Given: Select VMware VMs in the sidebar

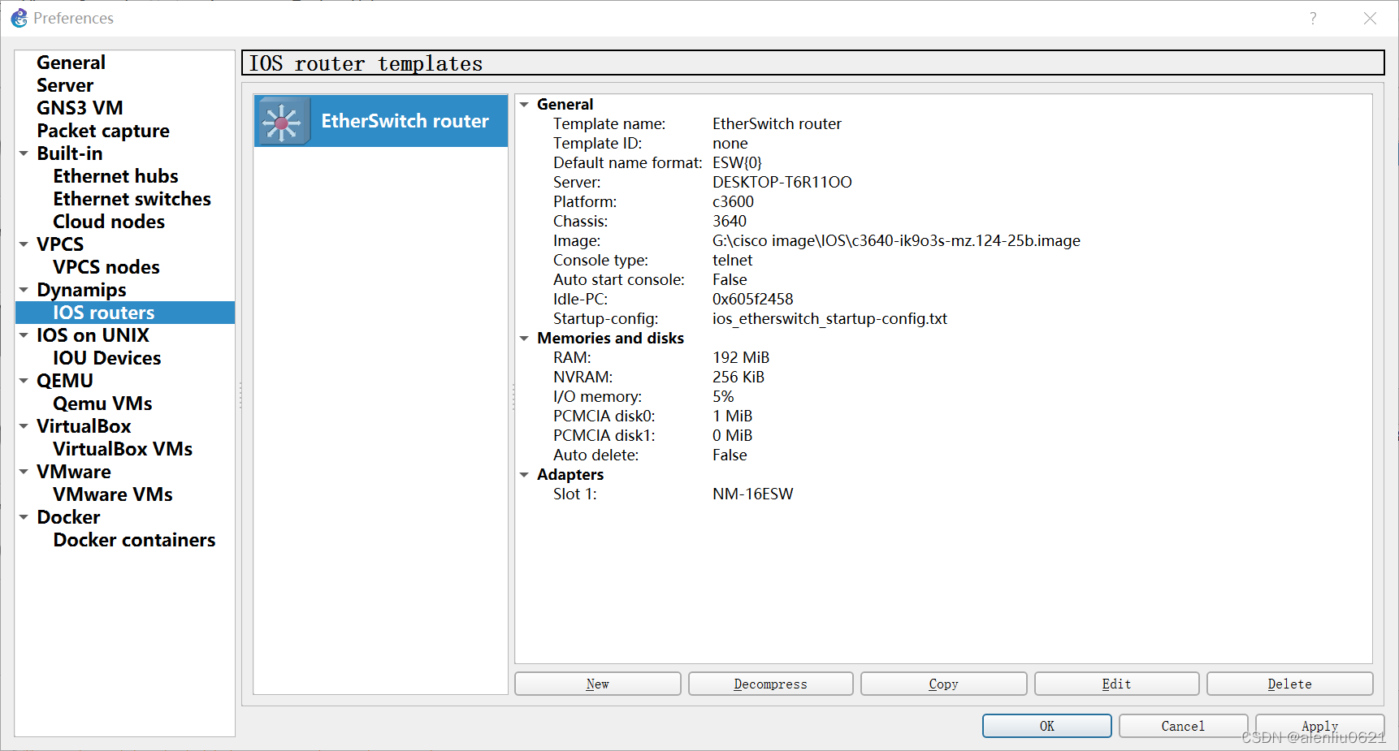Looking at the screenshot, I should 113,494.
